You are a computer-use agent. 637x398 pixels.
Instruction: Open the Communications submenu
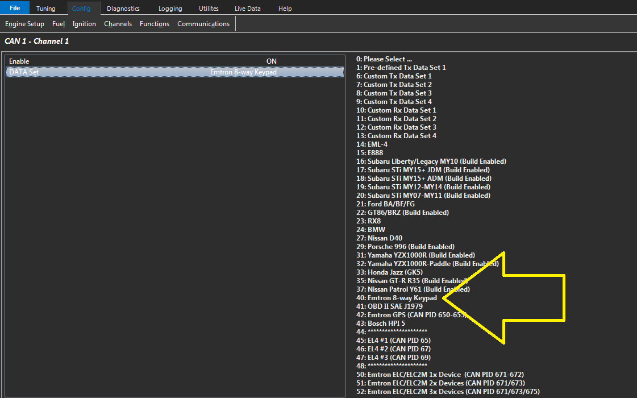click(203, 24)
